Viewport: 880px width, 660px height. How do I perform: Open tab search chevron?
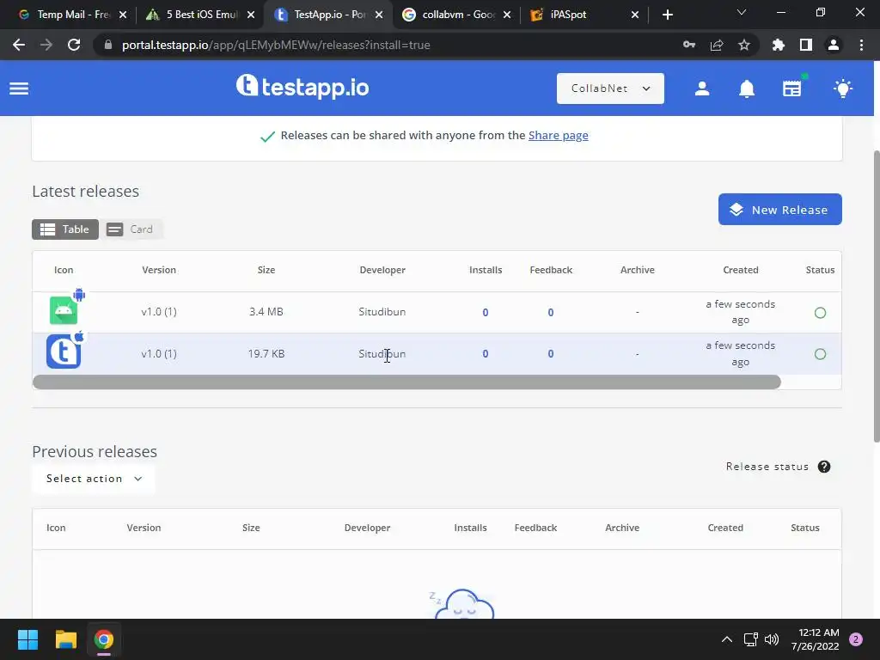(x=742, y=12)
